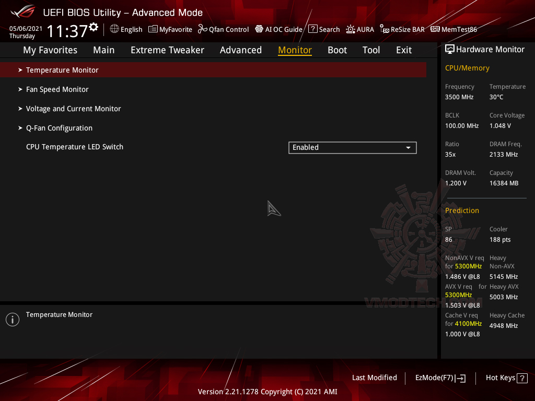535x401 pixels.
Task: Click the globe language icon
Action: [x=114, y=29]
